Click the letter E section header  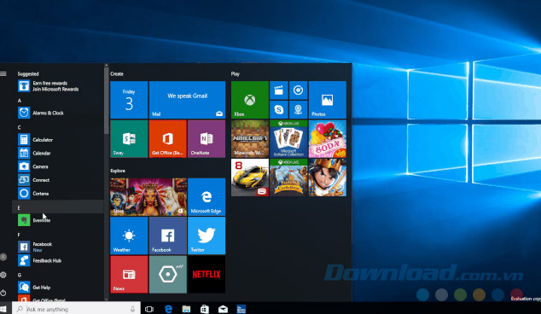point(58,207)
